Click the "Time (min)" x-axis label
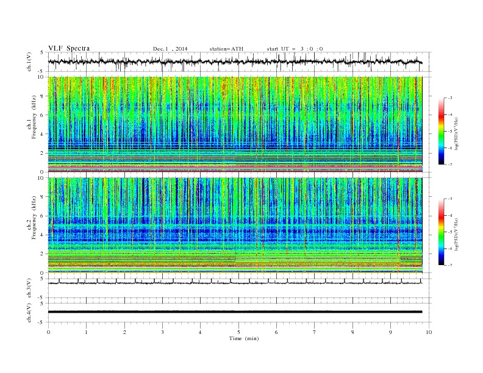Image resolution: width=483 pixels, height=373 pixels. click(244, 338)
